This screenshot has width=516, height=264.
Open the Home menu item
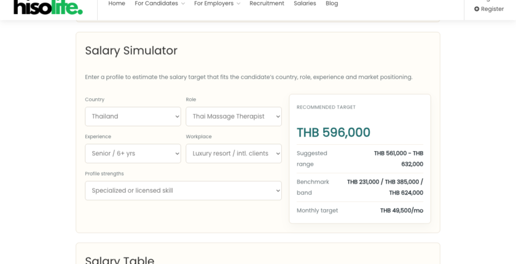(x=117, y=4)
